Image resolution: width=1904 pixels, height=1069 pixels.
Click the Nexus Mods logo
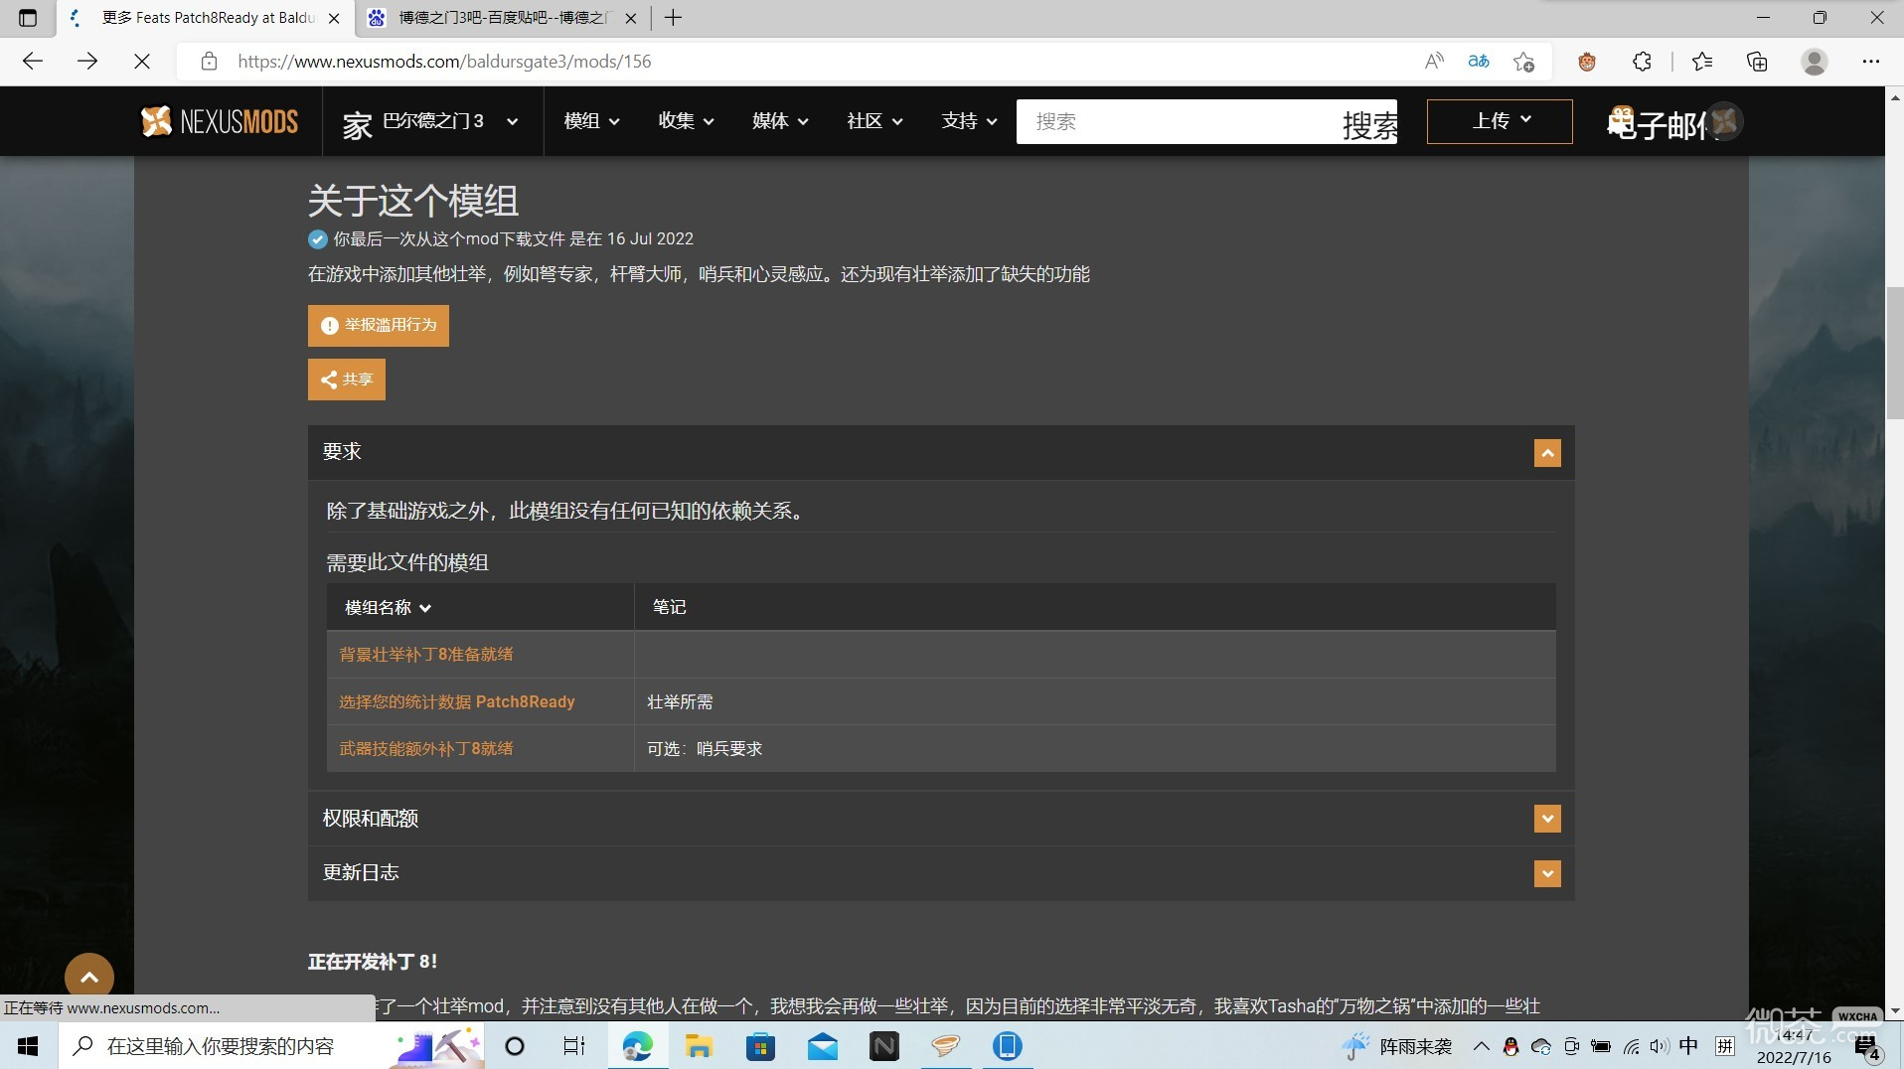(220, 121)
